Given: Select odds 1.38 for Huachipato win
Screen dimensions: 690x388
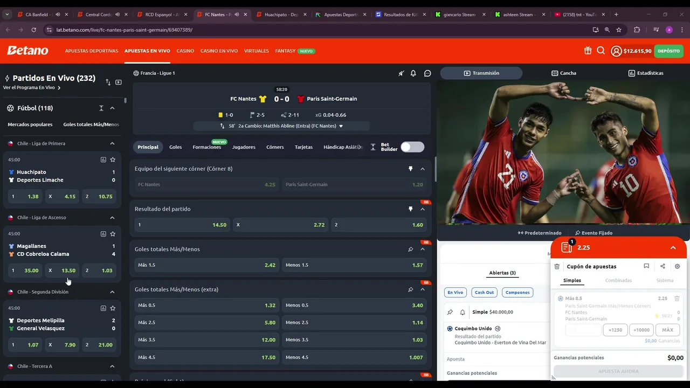Looking at the screenshot, I should (25, 196).
